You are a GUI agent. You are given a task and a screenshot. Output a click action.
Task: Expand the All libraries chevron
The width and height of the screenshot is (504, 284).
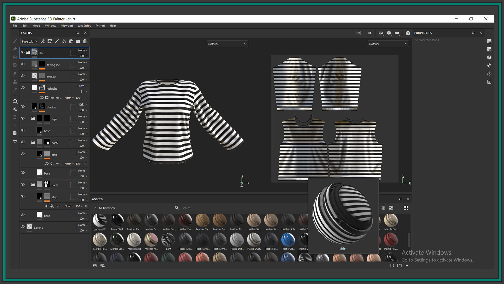click(x=95, y=208)
